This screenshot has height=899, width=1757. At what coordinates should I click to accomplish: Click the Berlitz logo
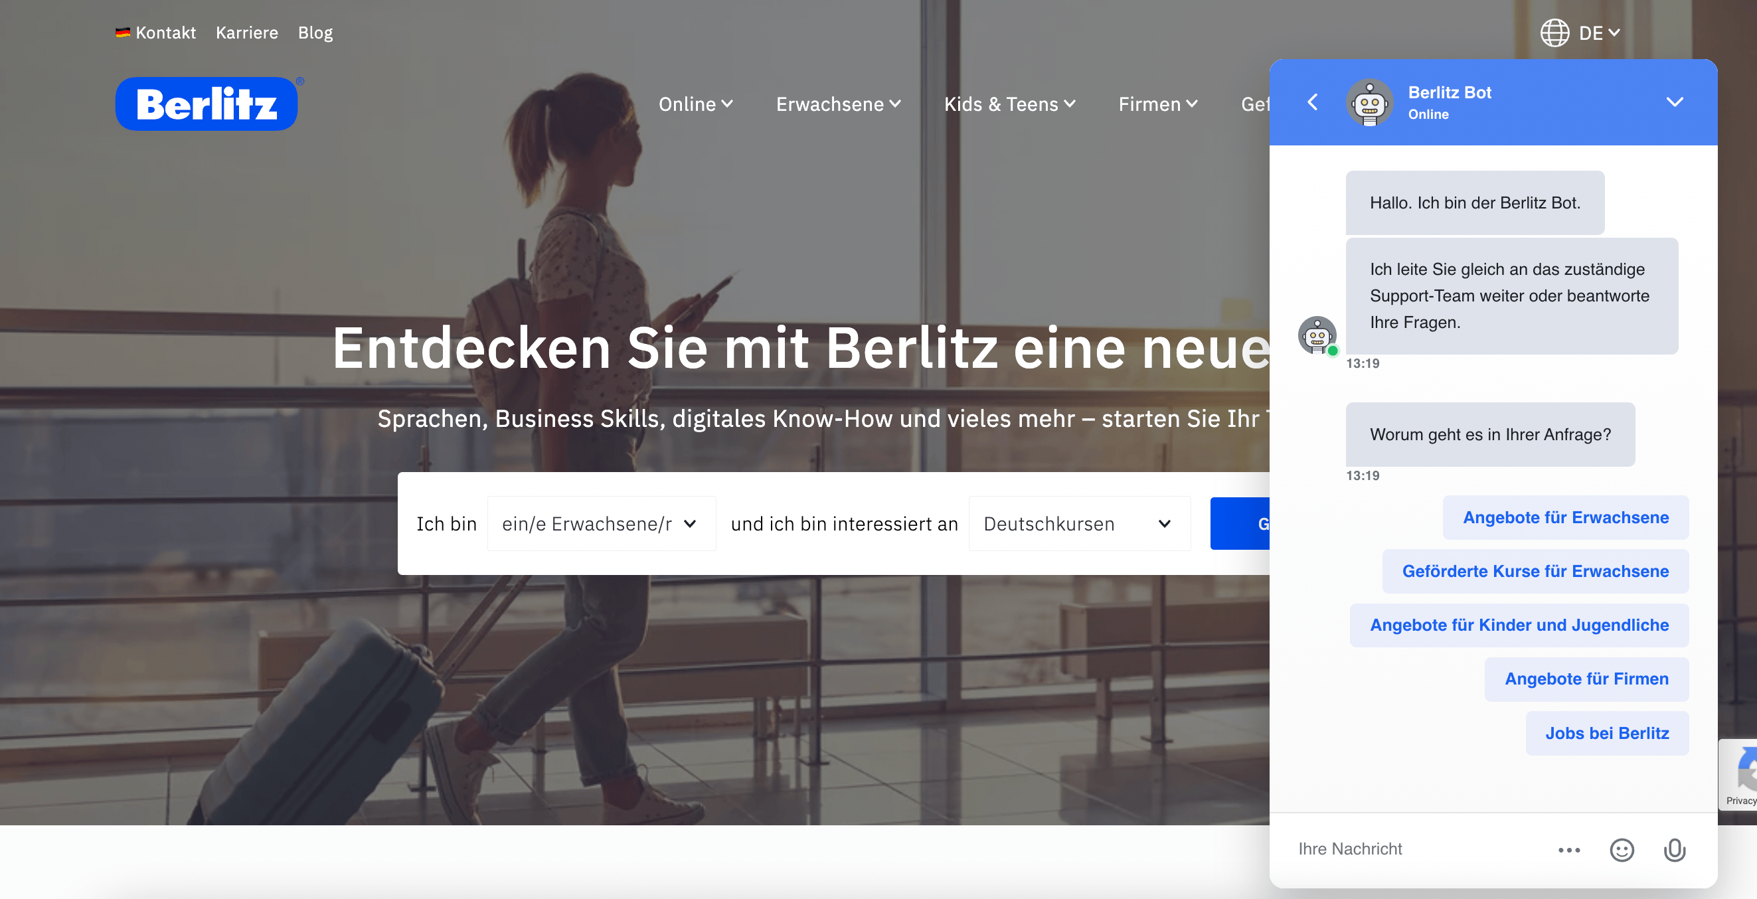[x=207, y=103]
